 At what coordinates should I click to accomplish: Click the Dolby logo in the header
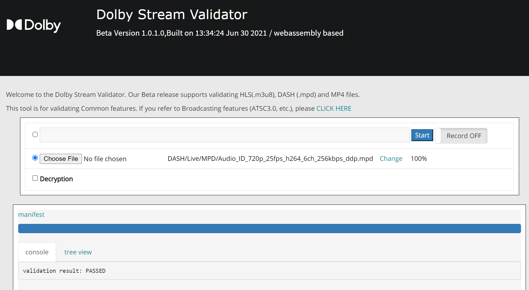pyautogui.click(x=33, y=25)
